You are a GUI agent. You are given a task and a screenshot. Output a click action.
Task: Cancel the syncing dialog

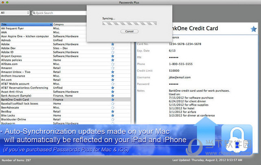[x=129, y=31]
